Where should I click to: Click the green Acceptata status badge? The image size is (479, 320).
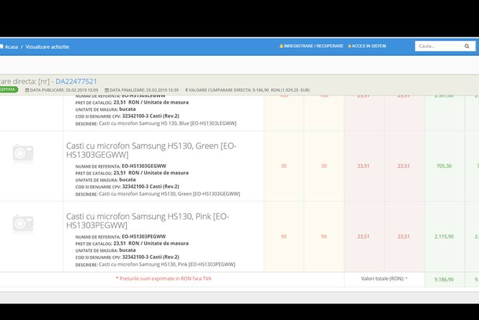[x=8, y=90]
